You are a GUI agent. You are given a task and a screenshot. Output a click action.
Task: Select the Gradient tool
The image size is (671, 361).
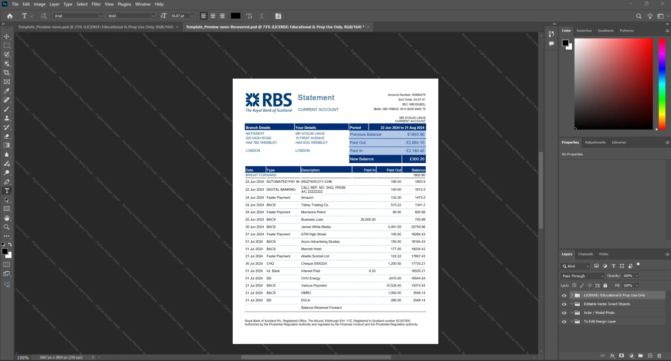point(7,145)
